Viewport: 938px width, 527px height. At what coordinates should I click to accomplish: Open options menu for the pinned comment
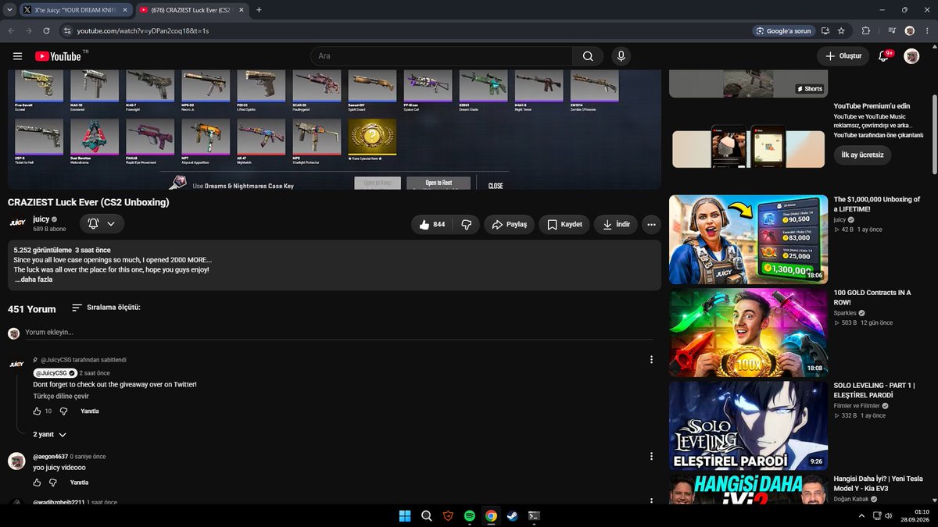(x=651, y=360)
